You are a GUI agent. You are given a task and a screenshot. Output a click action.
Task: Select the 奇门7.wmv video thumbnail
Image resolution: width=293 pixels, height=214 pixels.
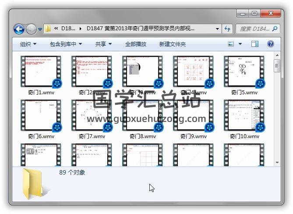click(x=92, y=115)
